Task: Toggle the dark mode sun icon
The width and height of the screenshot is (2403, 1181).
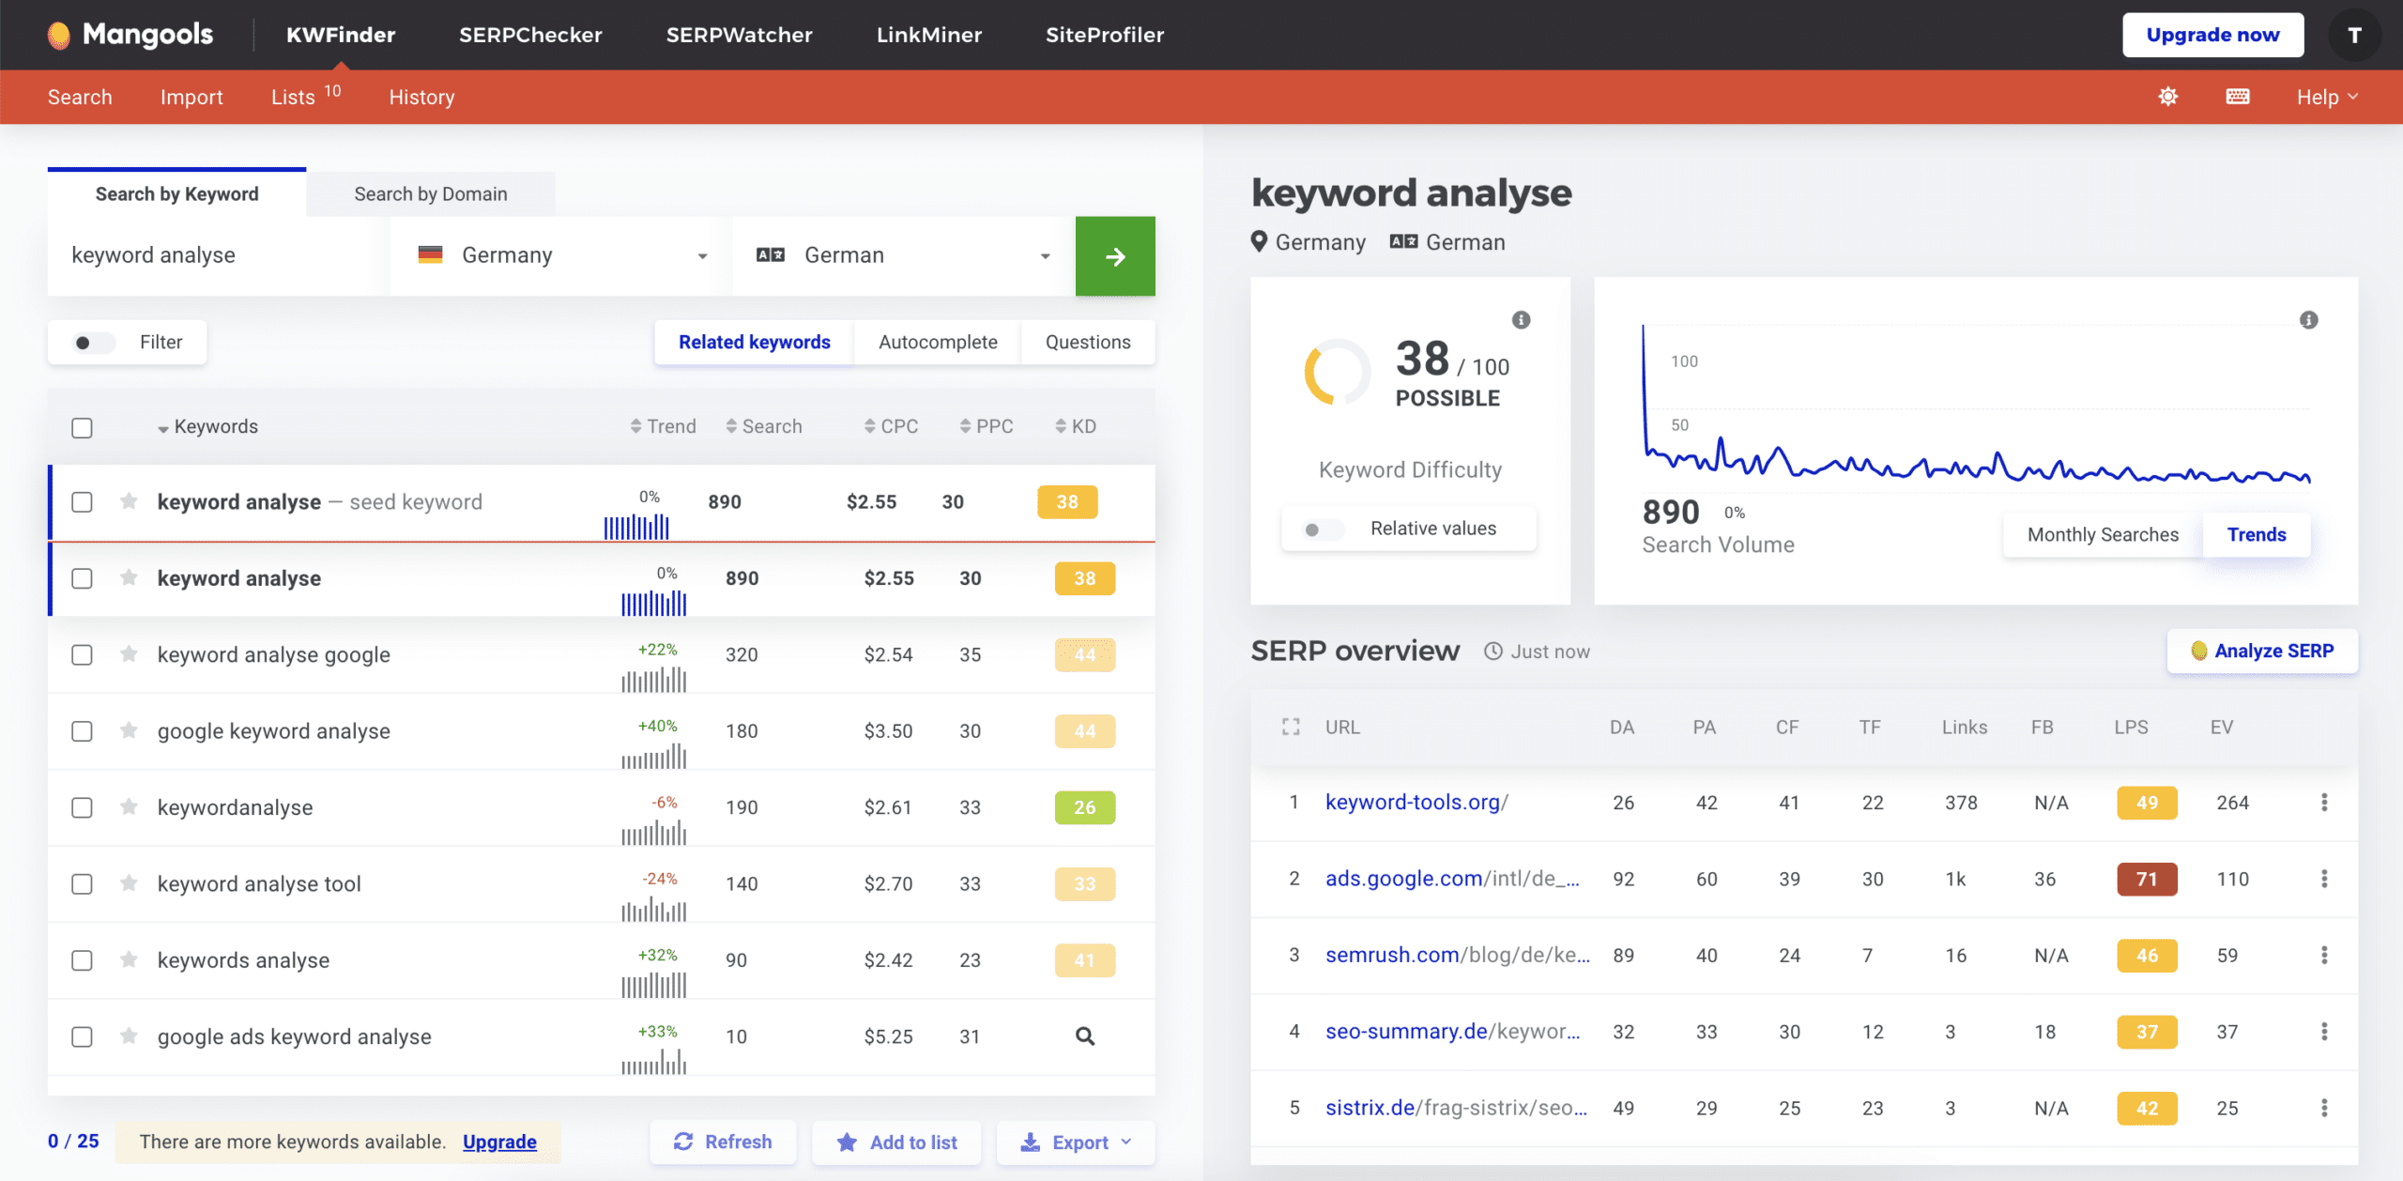Action: 2167,97
